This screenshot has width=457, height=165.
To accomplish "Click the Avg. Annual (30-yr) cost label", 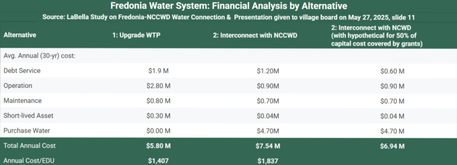I will [39, 56].
